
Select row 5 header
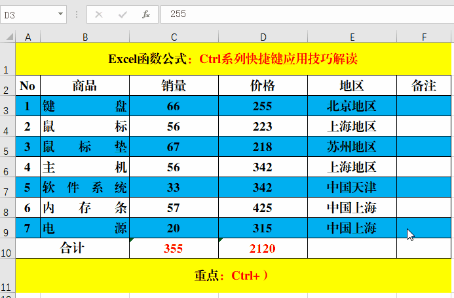(x=7, y=146)
